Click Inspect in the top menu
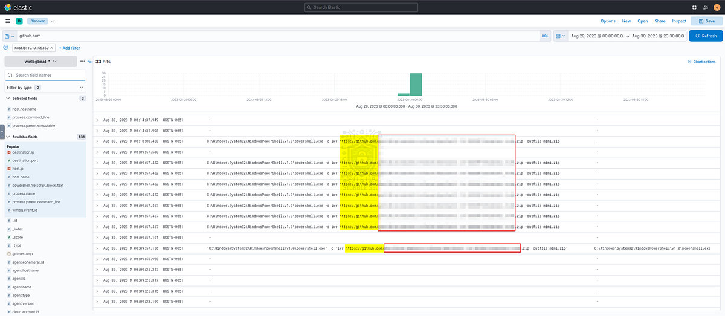Image resolution: width=725 pixels, height=321 pixels. pyautogui.click(x=679, y=21)
